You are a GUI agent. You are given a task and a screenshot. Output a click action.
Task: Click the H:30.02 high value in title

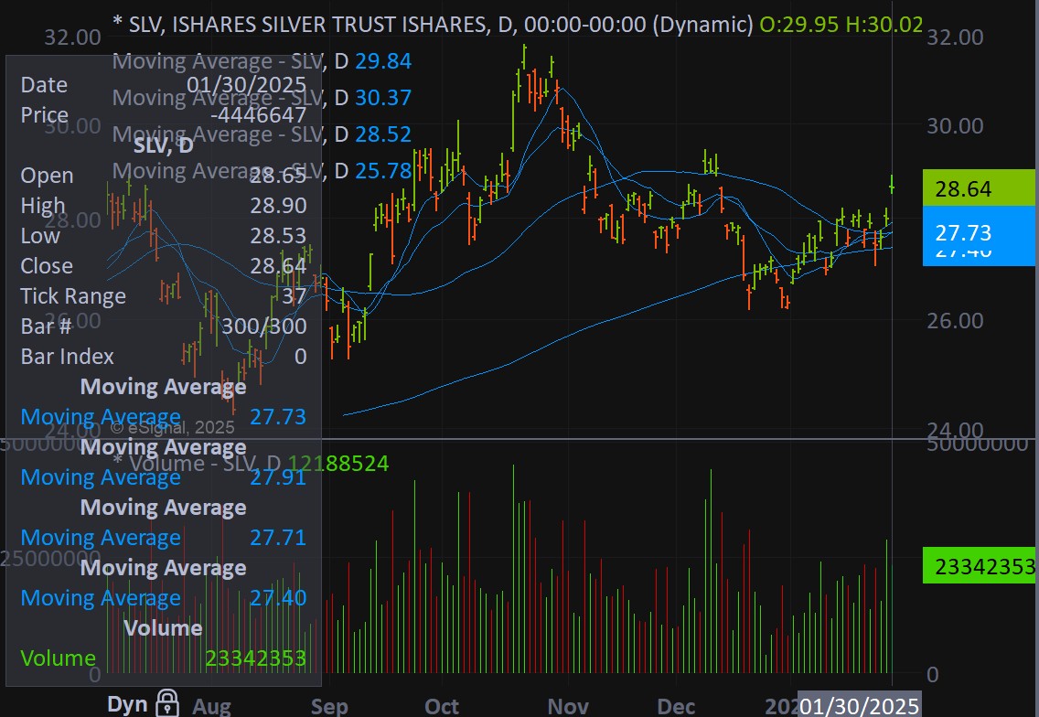click(884, 25)
